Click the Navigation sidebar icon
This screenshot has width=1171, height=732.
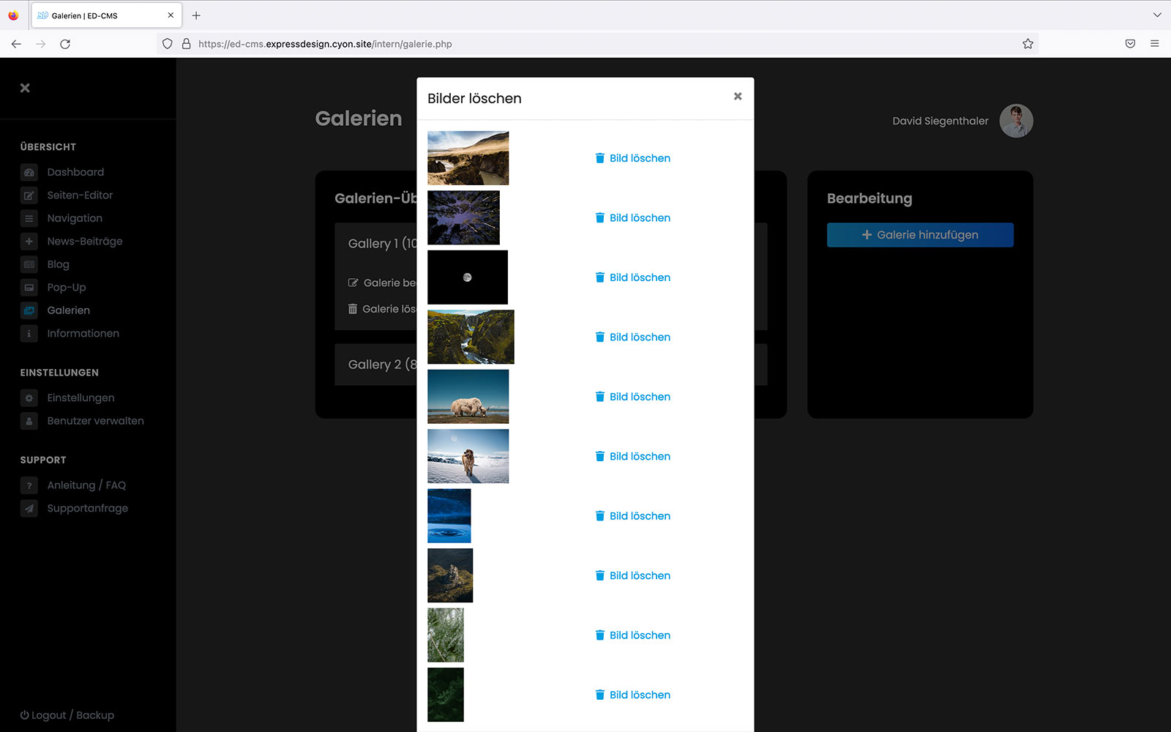tap(29, 218)
